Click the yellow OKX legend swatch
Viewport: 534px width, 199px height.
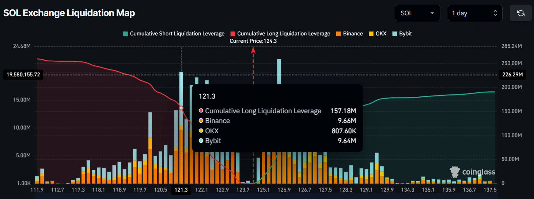[371, 34]
